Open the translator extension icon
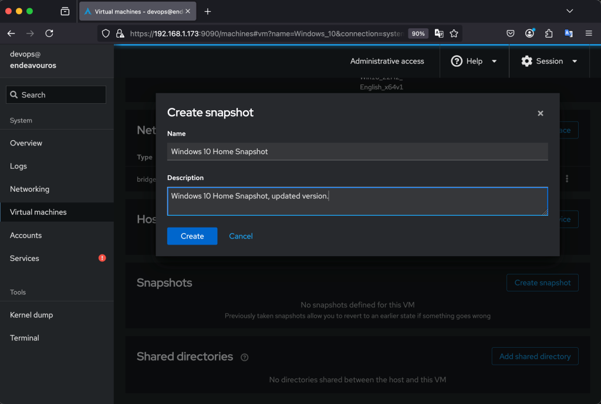 point(568,33)
